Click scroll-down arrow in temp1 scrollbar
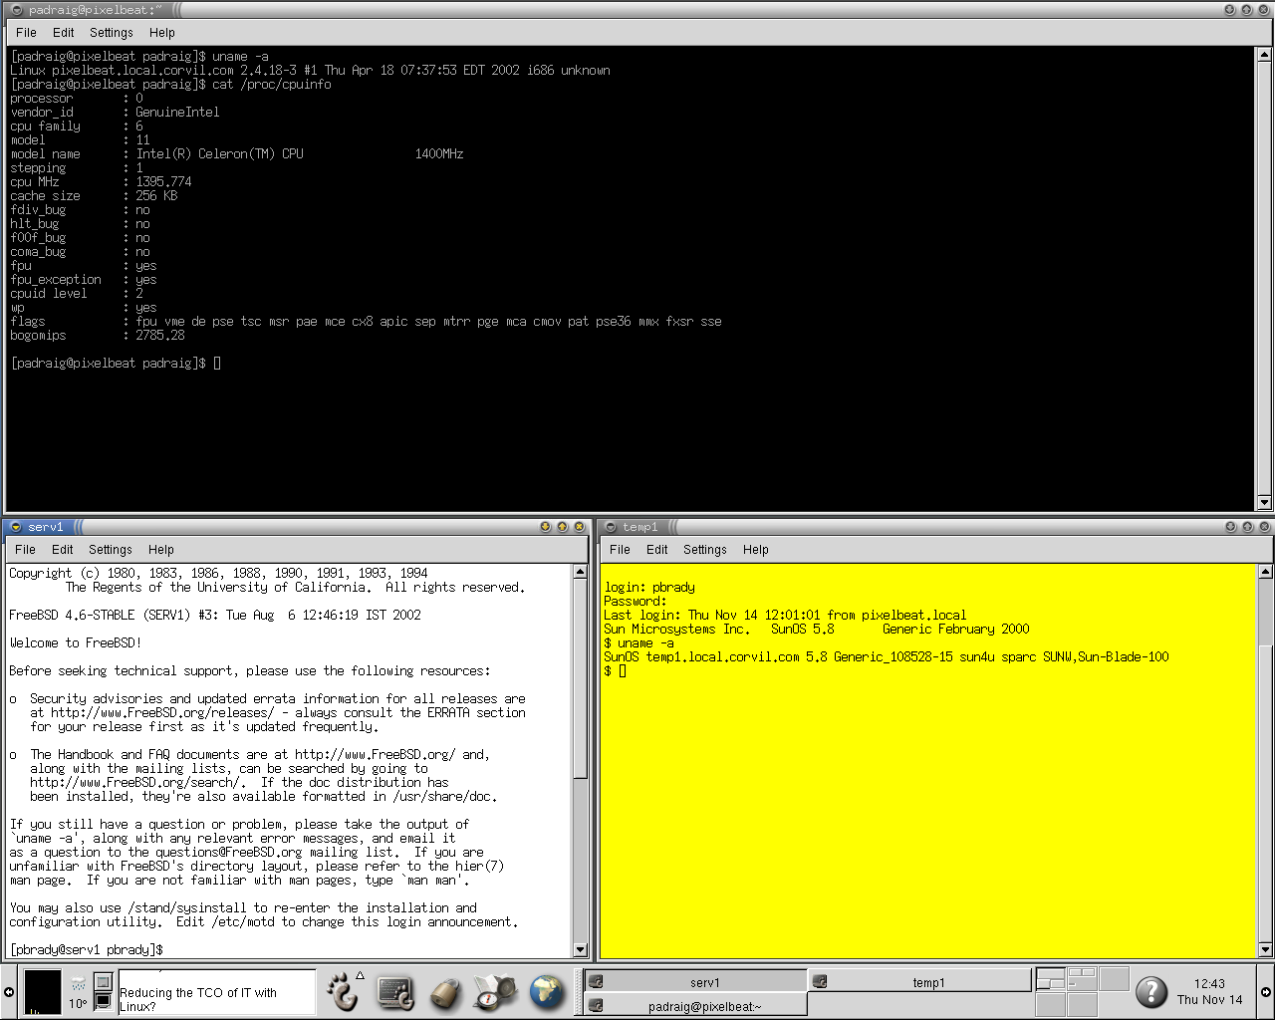Screen dimensions: 1275x1020 click(1265, 950)
